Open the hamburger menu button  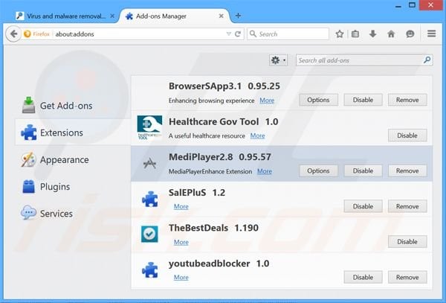(431, 34)
